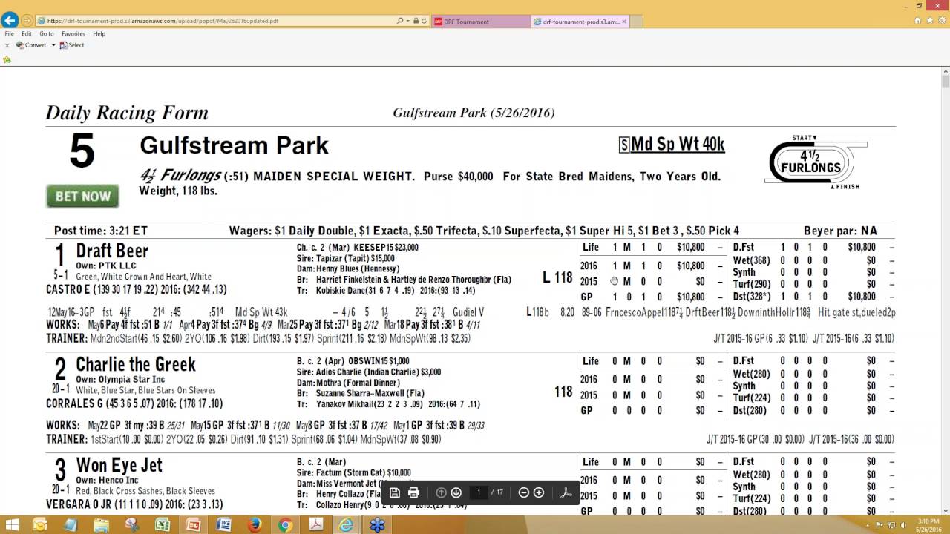Click the 4½ Furlongs track diagram
950x534 pixels.
point(816,162)
